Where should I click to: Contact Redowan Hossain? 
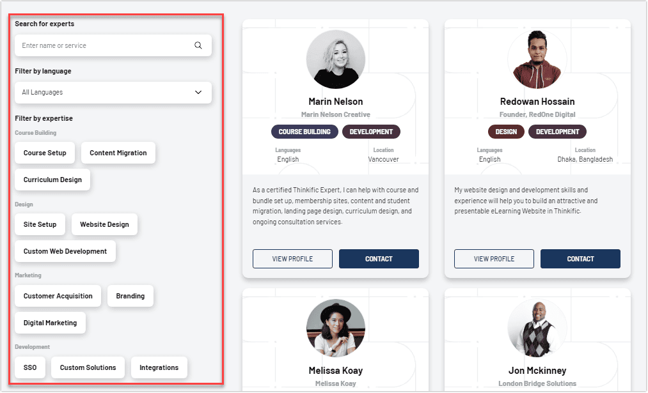[x=580, y=259]
